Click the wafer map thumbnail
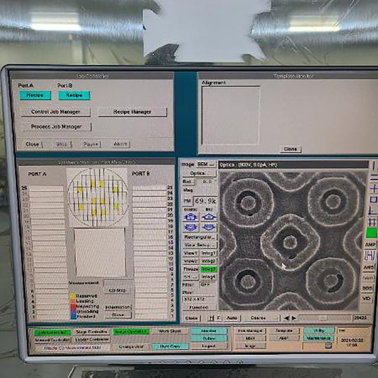Viewport: 378px width, 378px height. click(x=98, y=198)
